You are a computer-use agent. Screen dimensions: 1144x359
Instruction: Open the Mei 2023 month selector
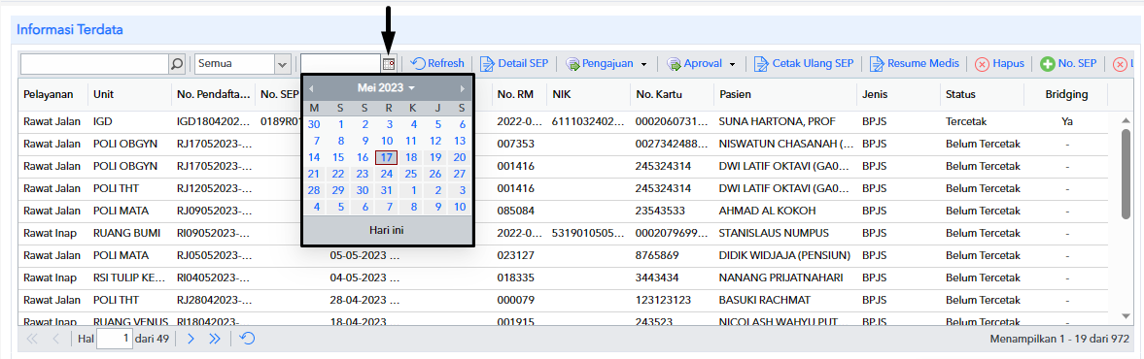click(386, 87)
